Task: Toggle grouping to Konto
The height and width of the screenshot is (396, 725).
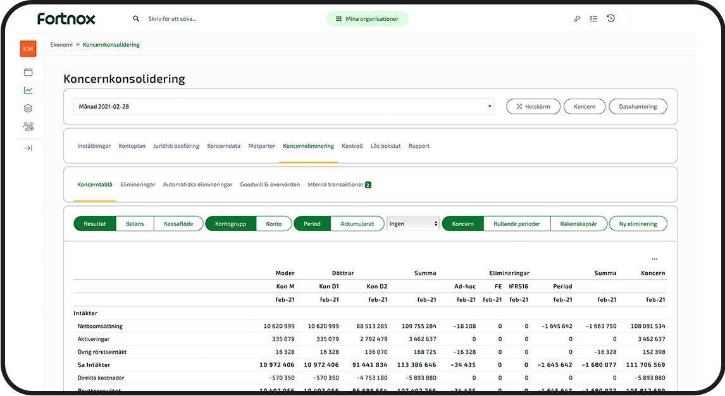Action: pyautogui.click(x=274, y=224)
